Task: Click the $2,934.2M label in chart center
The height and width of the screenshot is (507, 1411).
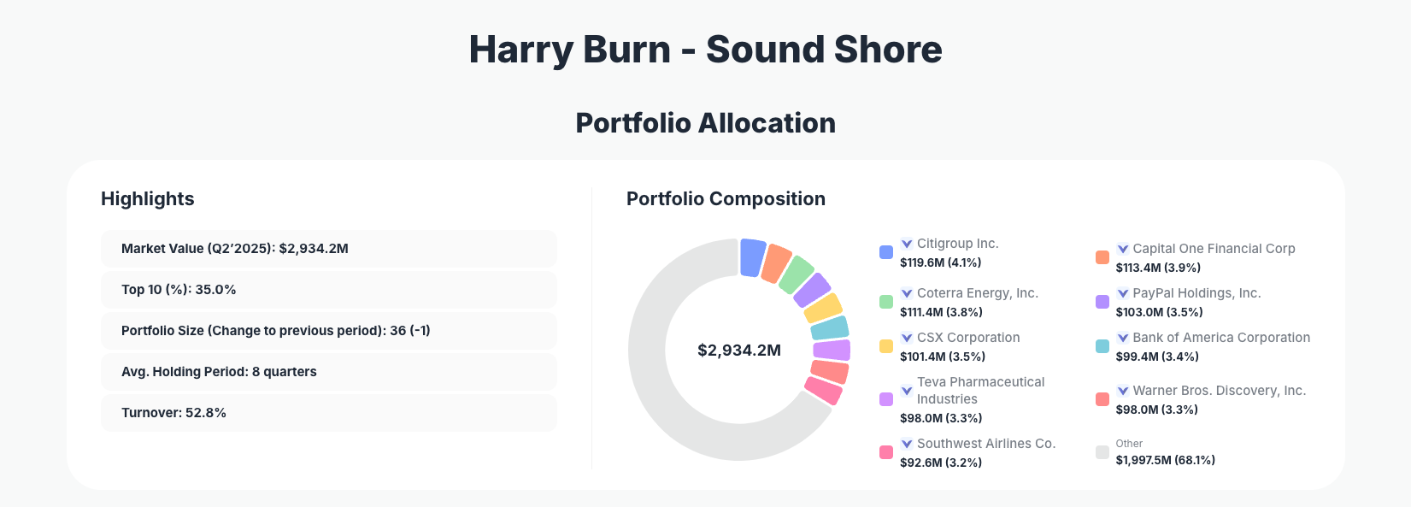Action: click(x=739, y=351)
